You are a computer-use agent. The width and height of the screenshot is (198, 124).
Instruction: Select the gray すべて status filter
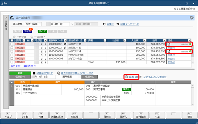click(x=17, y=31)
